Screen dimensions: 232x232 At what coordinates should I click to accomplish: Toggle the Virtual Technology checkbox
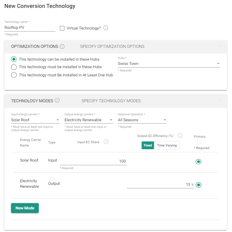(62, 28)
